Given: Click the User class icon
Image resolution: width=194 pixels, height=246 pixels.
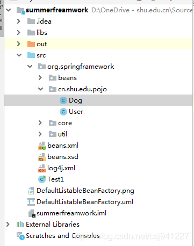Looking at the screenshot, I should [x=63, y=112].
